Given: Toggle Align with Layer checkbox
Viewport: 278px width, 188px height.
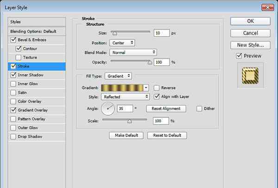Looking at the screenshot, I should click(157, 97).
